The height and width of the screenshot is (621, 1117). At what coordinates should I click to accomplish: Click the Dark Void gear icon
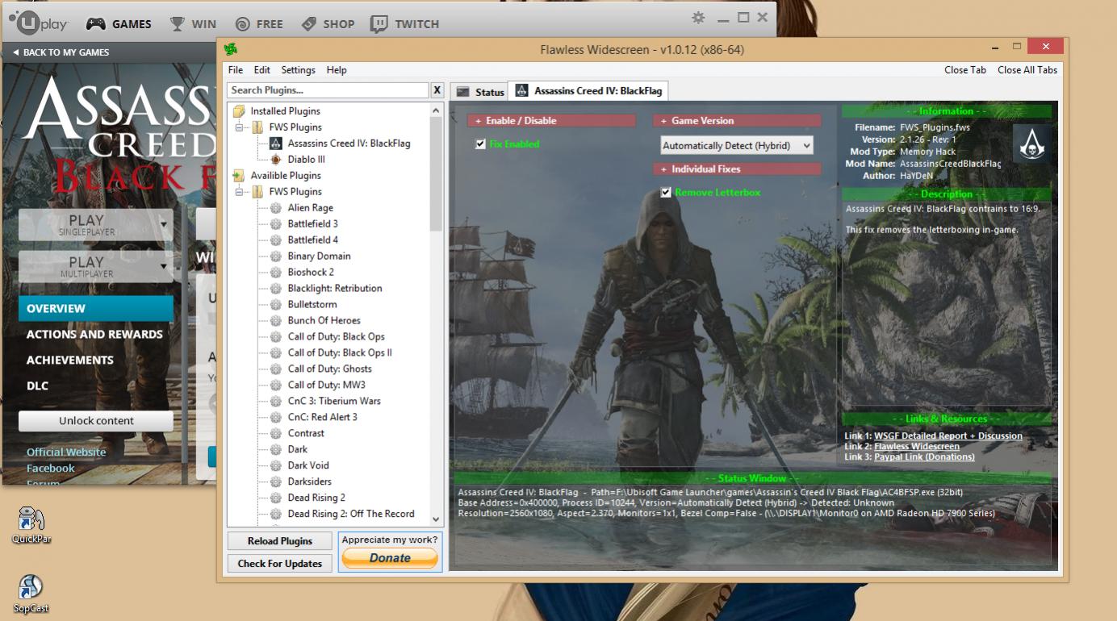(x=275, y=465)
